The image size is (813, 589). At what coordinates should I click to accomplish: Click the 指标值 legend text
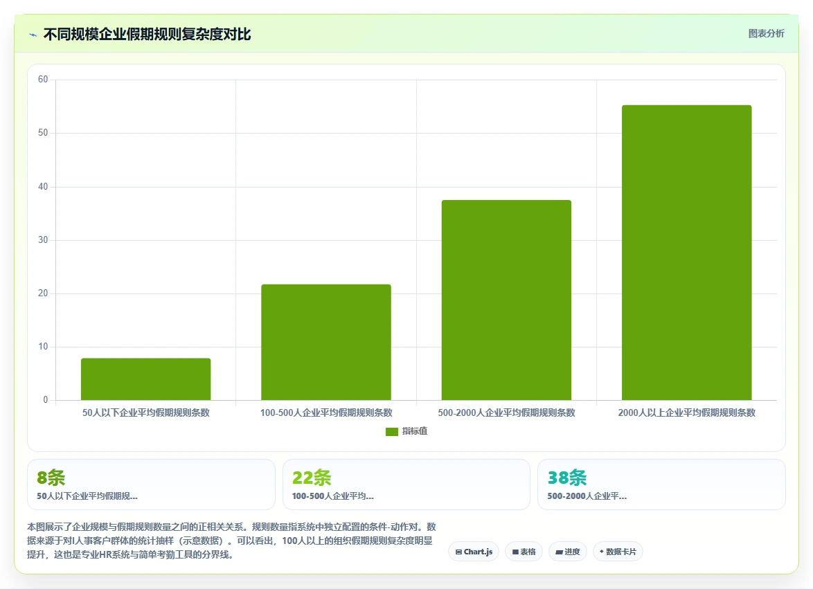point(414,431)
